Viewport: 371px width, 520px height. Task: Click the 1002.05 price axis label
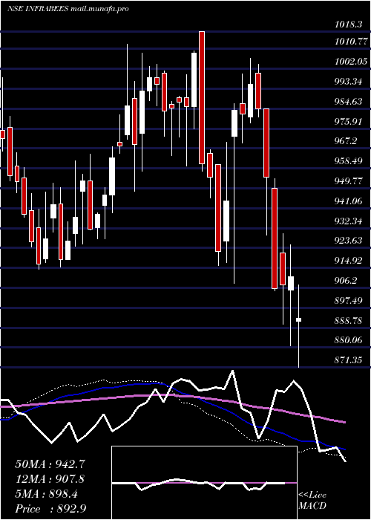click(x=351, y=62)
